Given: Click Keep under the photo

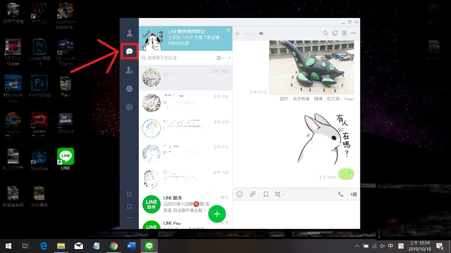Looking at the screenshot, I should 349,99.
